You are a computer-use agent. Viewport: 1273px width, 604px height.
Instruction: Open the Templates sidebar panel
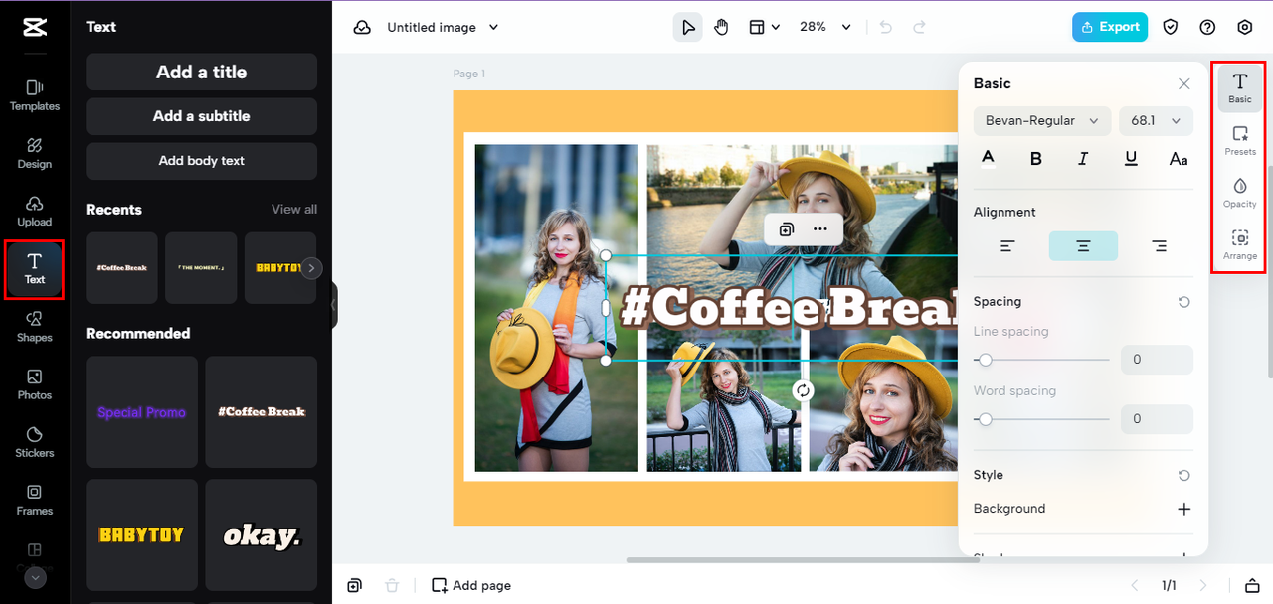tap(35, 95)
